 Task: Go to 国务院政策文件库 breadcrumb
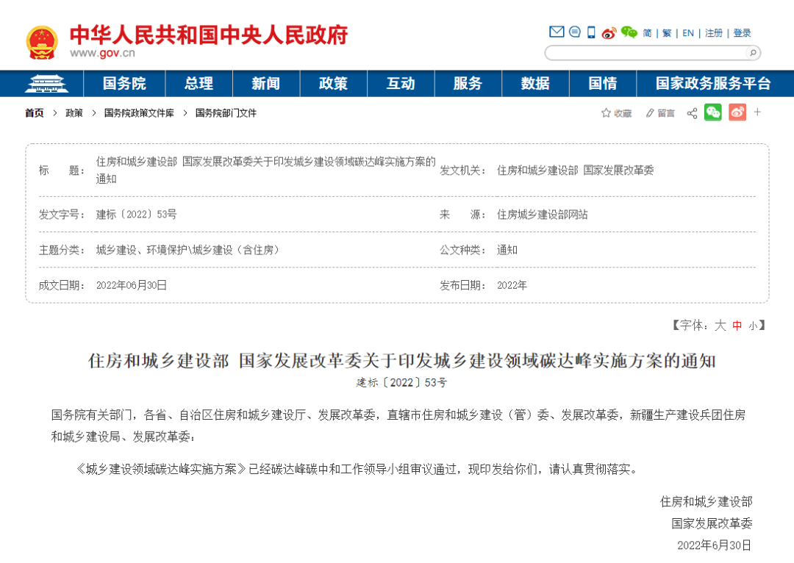click(139, 113)
